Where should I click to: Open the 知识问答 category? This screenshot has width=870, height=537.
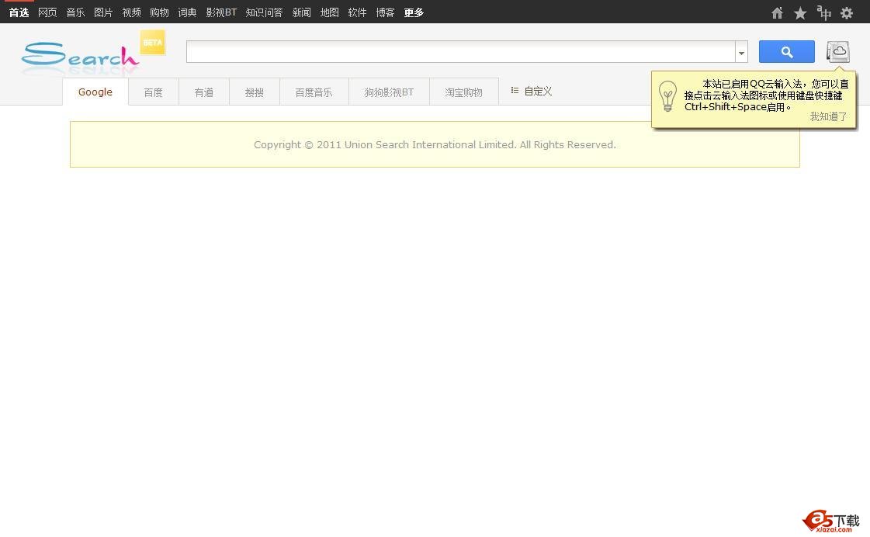(x=264, y=12)
